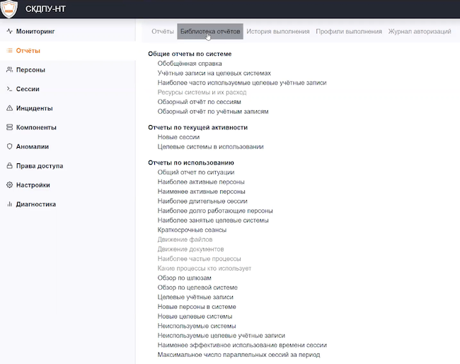
Task: Open the История выполнения tab
Action: (x=278, y=32)
